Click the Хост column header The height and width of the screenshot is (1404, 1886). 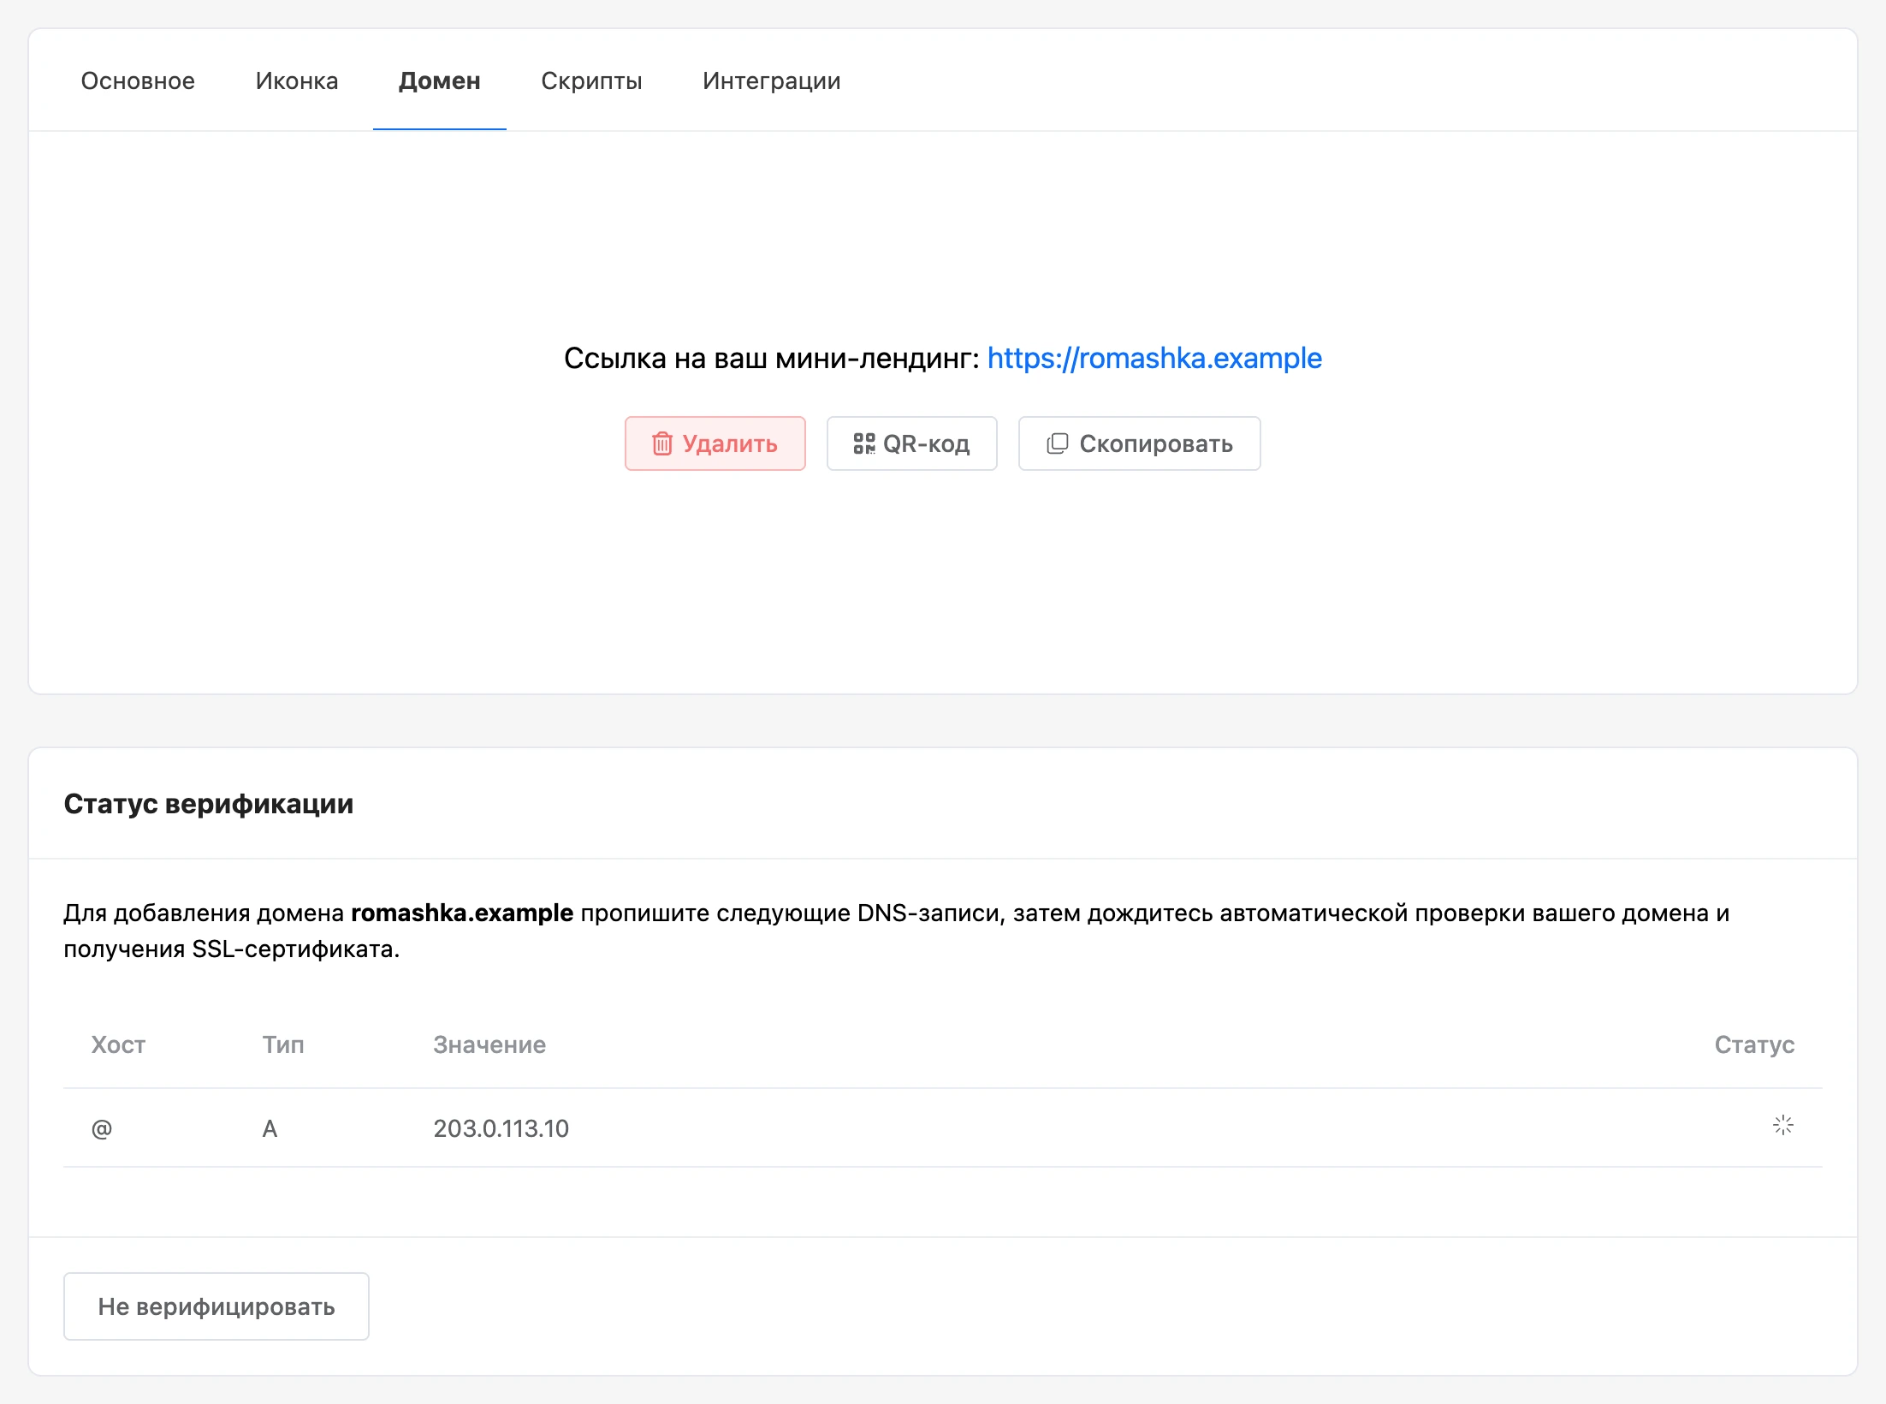click(x=118, y=1044)
